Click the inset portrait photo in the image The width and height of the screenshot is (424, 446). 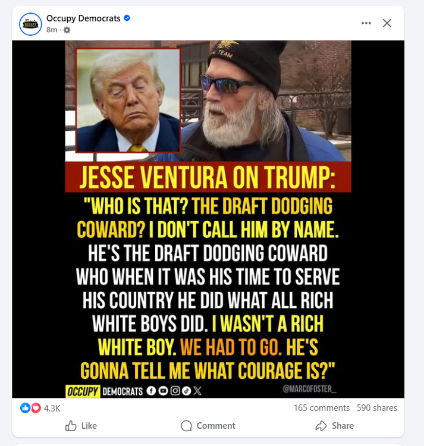[128, 100]
